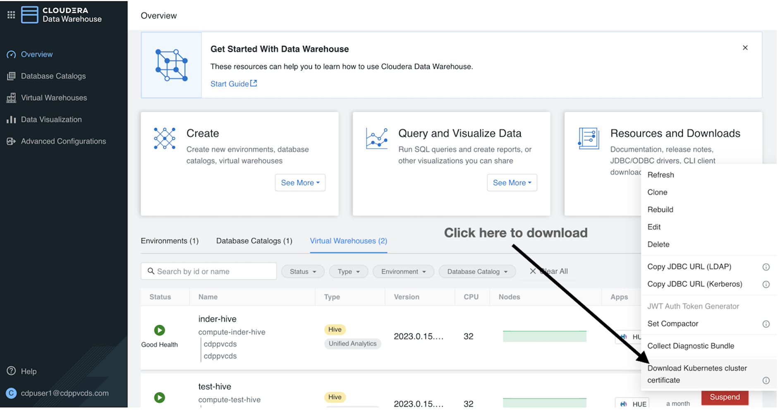Dismiss the Get Started banner

745,48
